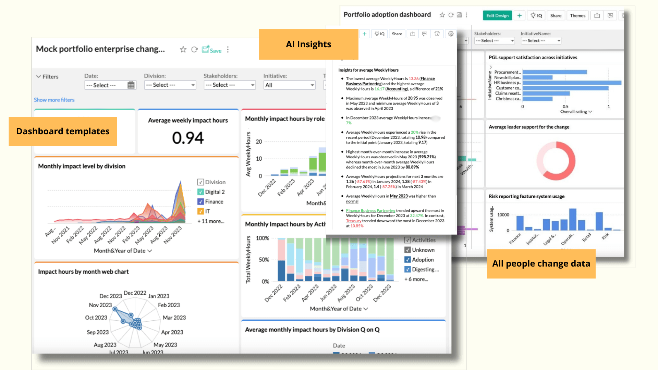Click the IT orange legend color swatch
This screenshot has height=370, width=658.
200,211
